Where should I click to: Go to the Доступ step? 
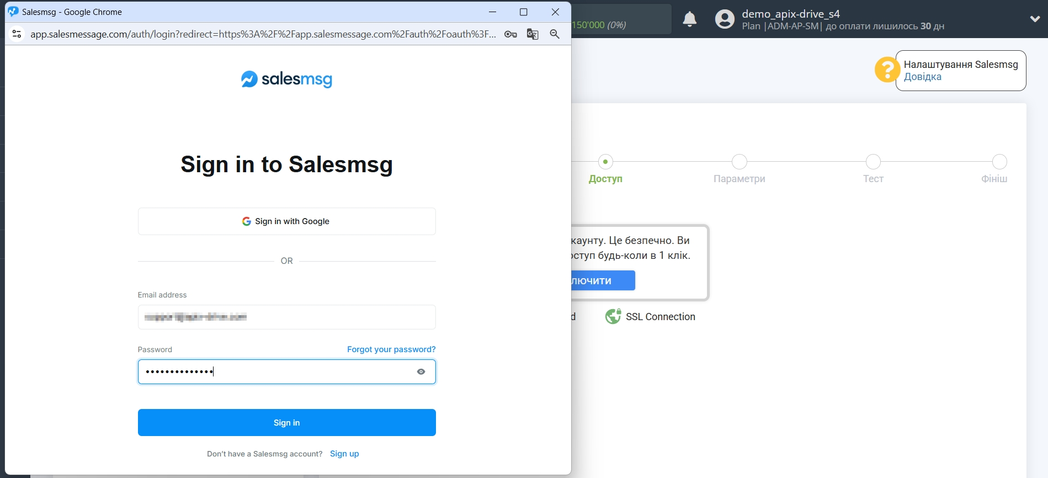[x=605, y=169]
